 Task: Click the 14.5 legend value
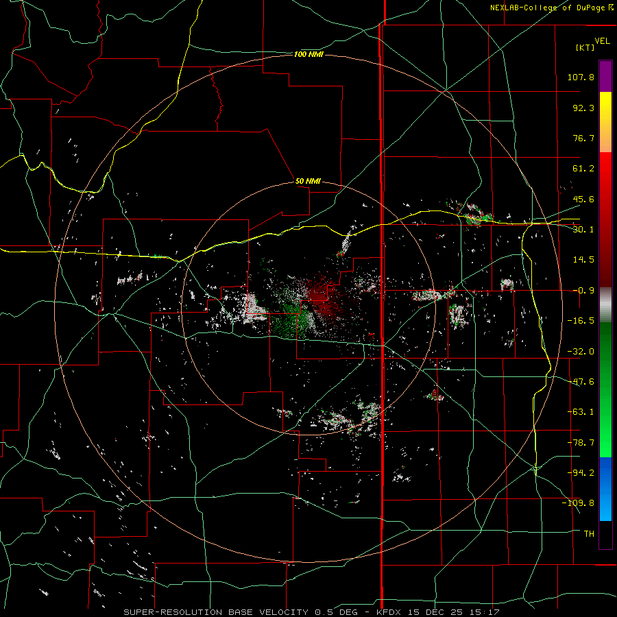coord(583,260)
